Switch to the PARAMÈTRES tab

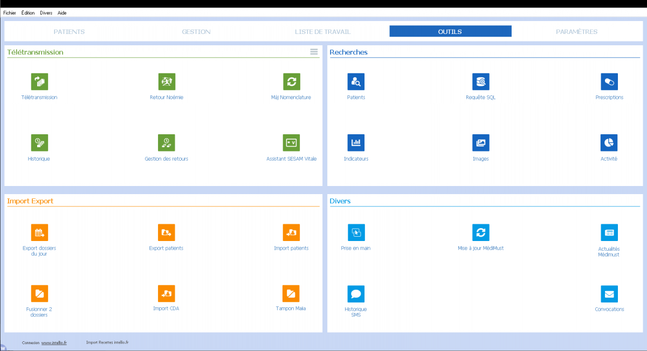point(577,32)
